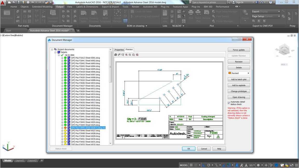Open the NC&DXF panel dropdown

pyautogui.click(x=184, y=26)
